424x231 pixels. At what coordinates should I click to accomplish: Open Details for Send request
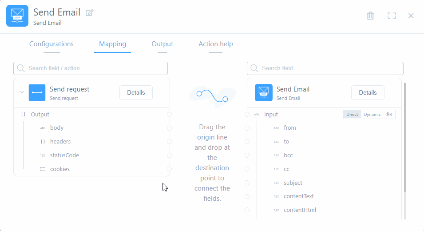pos(136,93)
